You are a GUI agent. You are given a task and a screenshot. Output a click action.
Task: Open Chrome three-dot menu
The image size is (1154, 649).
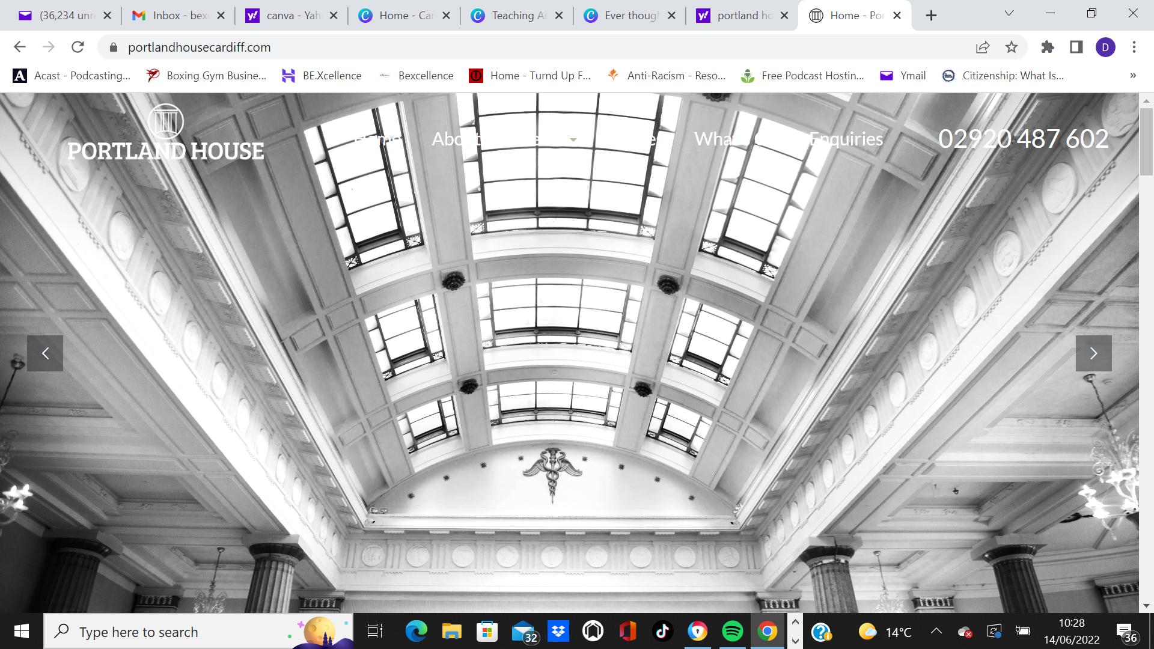(x=1134, y=47)
